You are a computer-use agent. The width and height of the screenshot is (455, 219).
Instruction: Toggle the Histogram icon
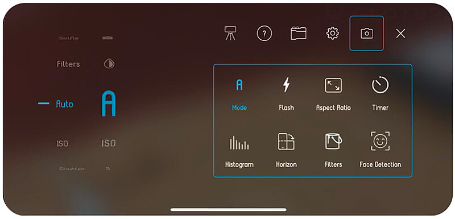point(239,142)
